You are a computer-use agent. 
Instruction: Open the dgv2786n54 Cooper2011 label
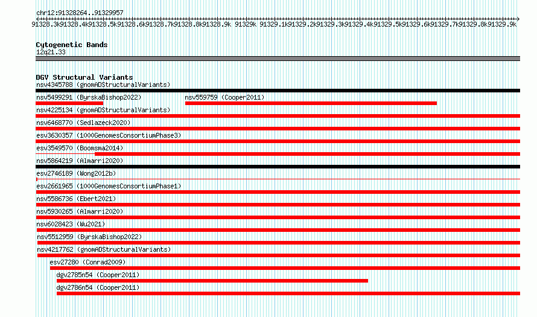click(x=98, y=287)
